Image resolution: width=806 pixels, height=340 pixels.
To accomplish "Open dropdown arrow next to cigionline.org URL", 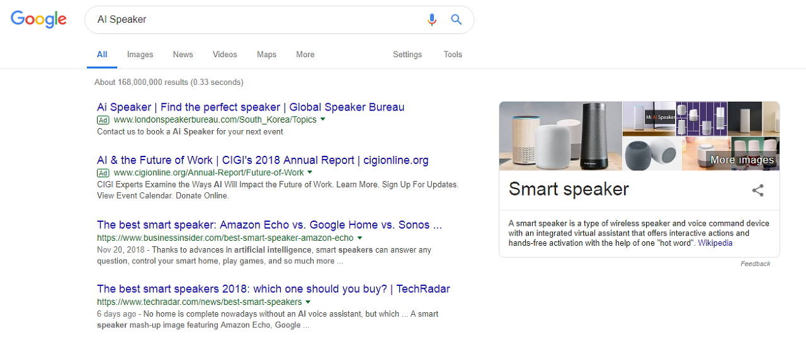I will 310,172.
